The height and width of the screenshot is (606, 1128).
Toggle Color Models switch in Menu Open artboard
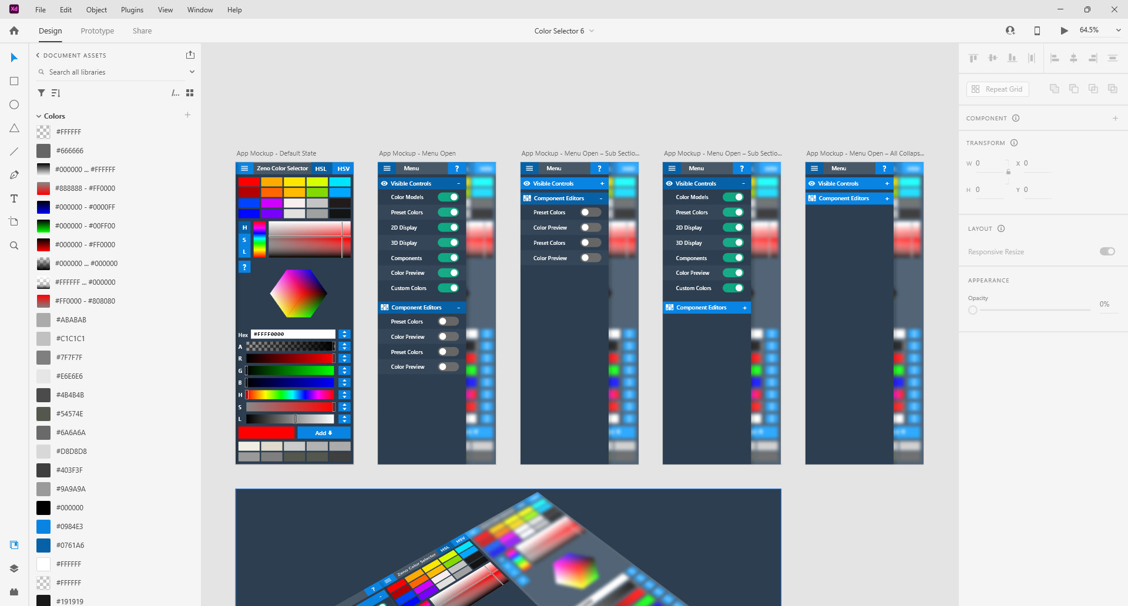[448, 197]
